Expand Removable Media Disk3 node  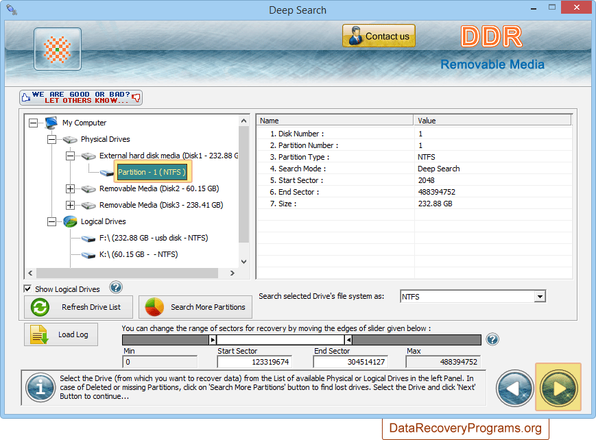pos(70,205)
